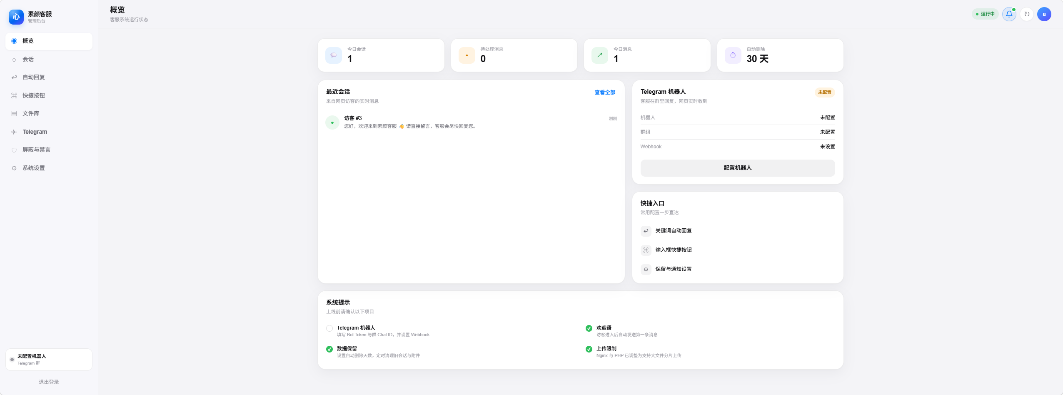Click the 运行中 status badge
1063x395 pixels.
[986, 14]
